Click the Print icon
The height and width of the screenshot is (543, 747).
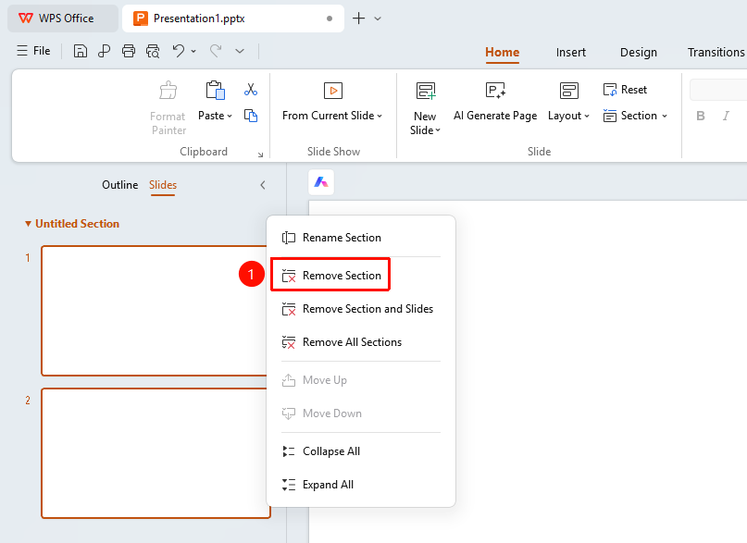129,51
